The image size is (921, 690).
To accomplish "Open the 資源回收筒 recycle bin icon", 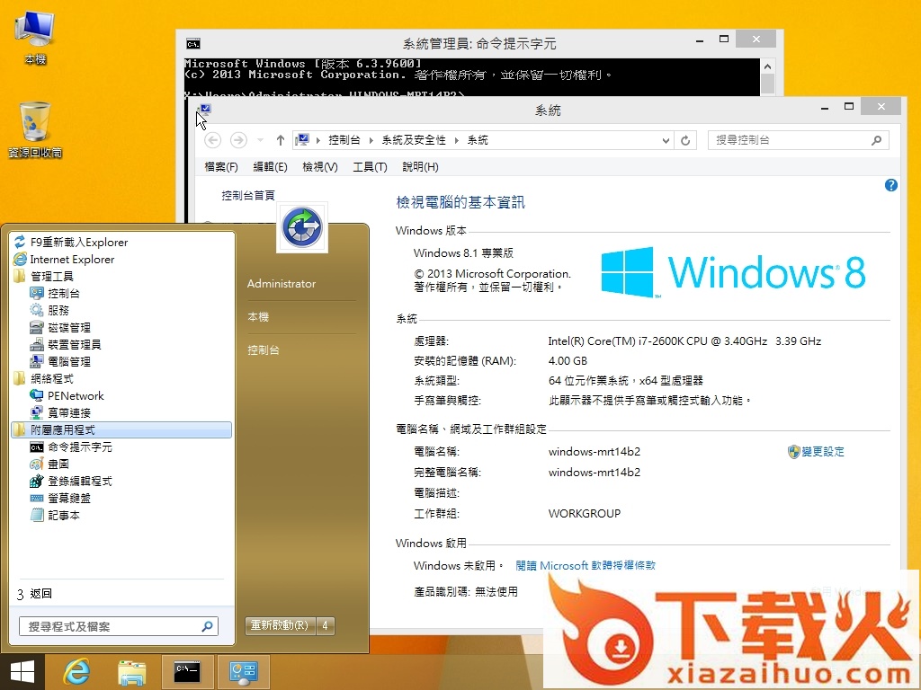I will pyautogui.click(x=35, y=129).
